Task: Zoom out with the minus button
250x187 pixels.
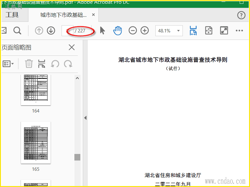Action: (132, 31)
